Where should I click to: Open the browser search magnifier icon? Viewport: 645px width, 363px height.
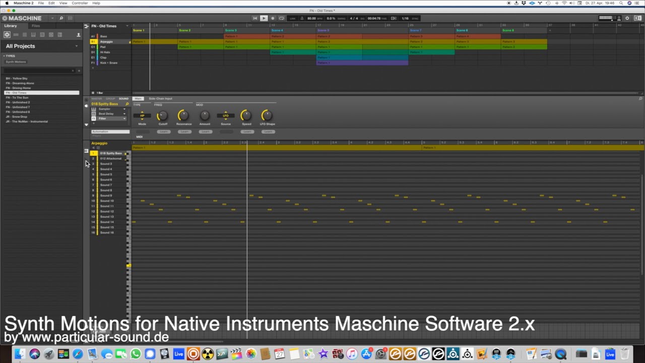(x=61, y=18)
